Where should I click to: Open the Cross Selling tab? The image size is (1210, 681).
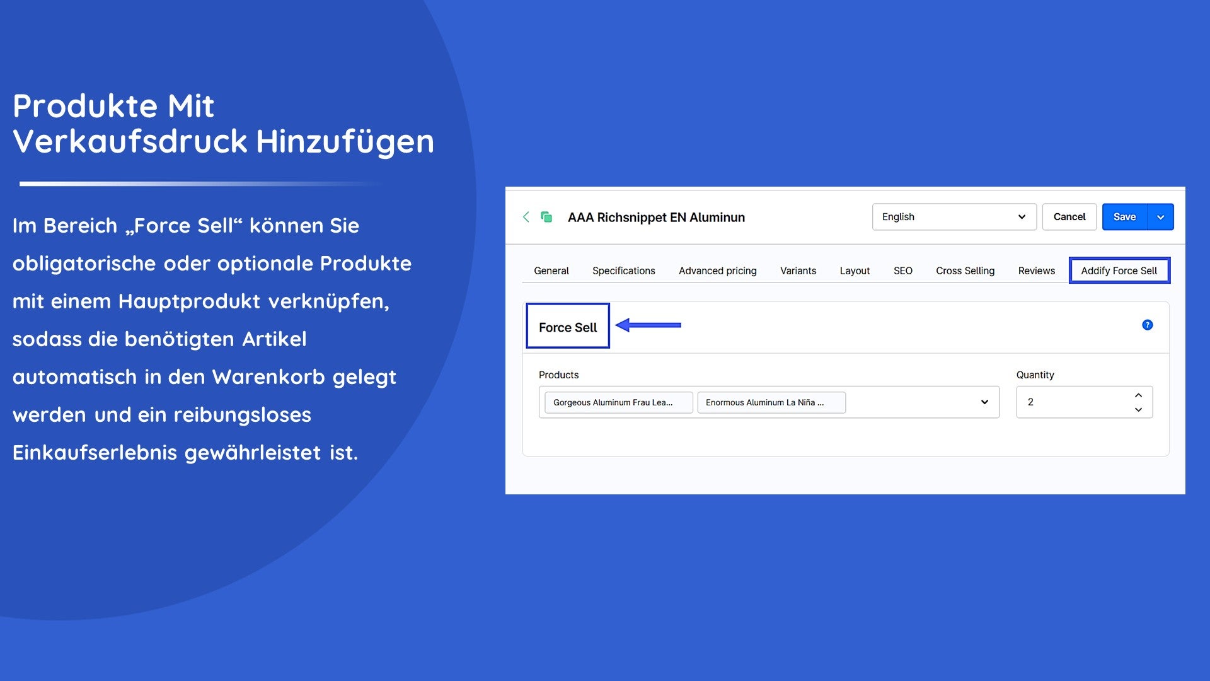(x=965, y=271)
